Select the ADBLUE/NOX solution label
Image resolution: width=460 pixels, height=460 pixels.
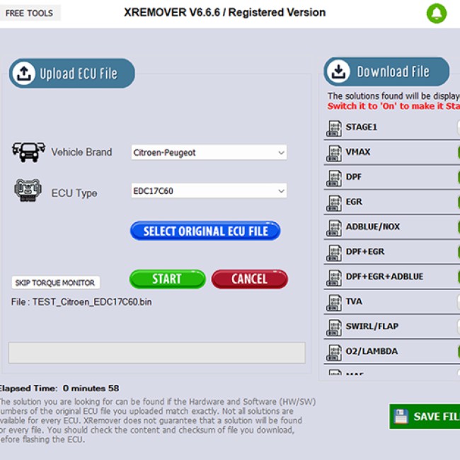[372, 226]
